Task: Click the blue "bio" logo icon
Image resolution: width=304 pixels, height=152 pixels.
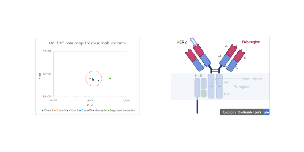Action: click(x=266, y=112)
